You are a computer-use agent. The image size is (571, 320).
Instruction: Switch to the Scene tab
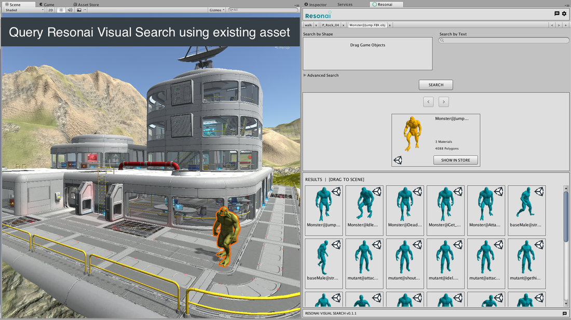(x=18, y=4)
